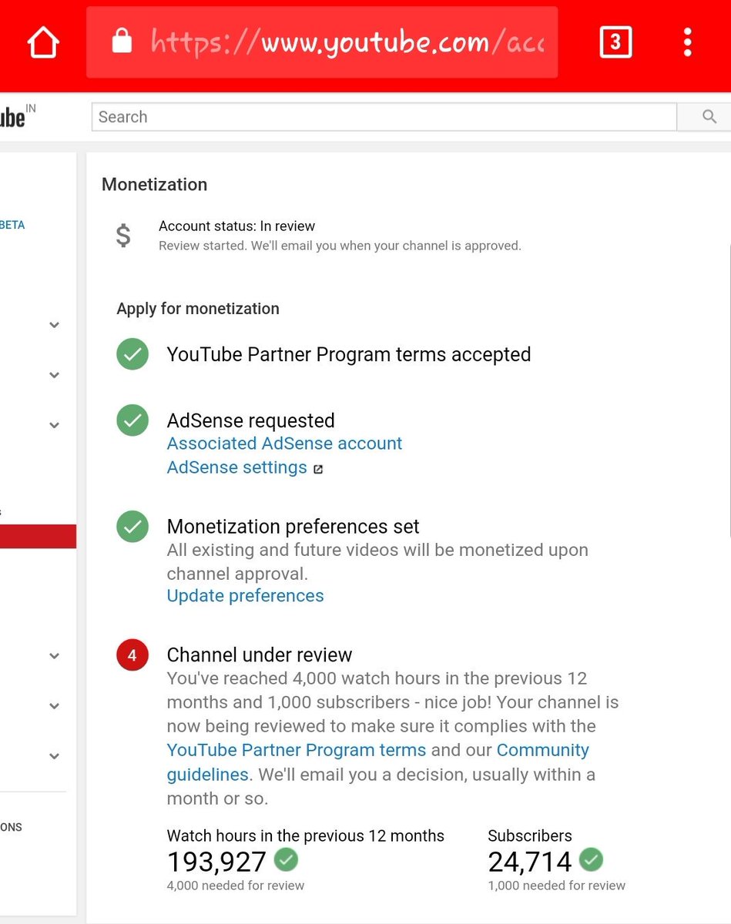
Task: Open YouTube Partner Program terms link
Action: (x=297, y=750)
